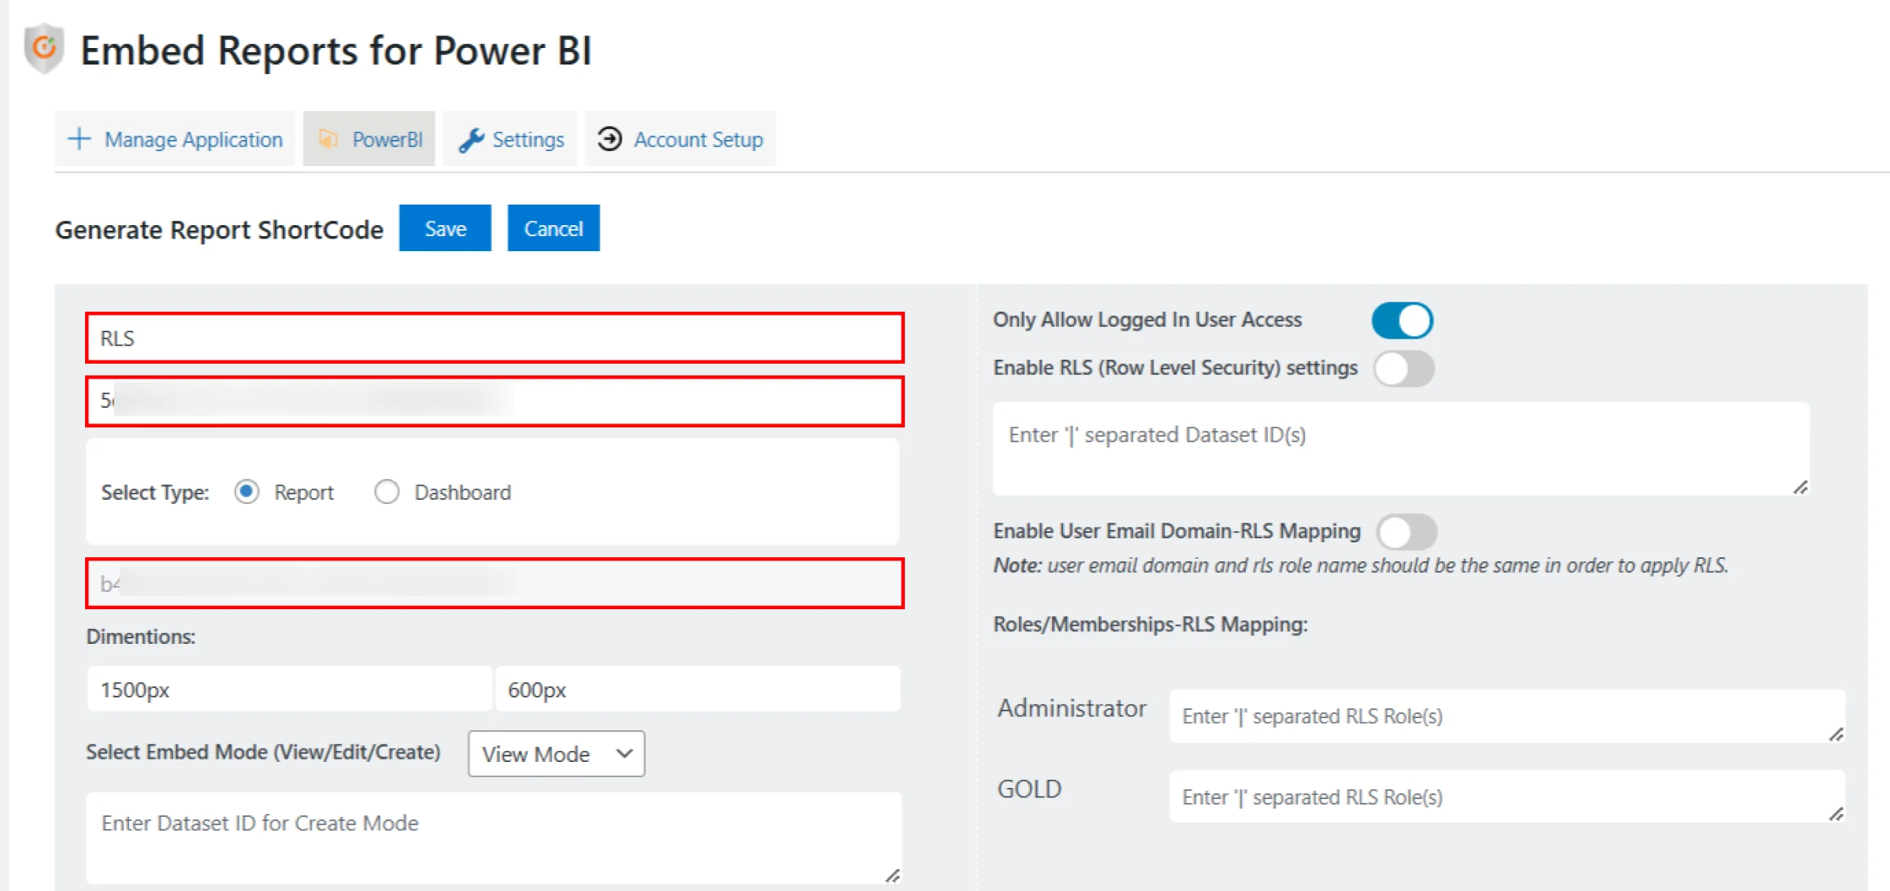Click the Select Embed Mode (View/Edit/Create) label
1890x891 pixels.
tap(263, 752)
